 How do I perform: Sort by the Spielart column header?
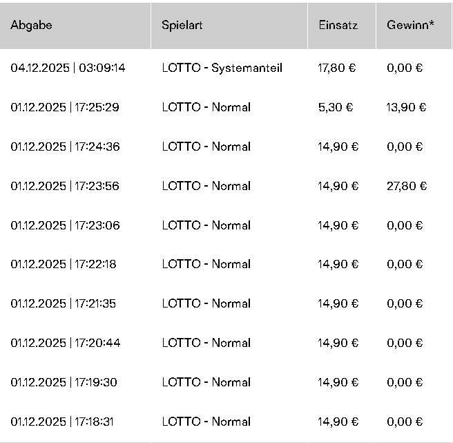point(182,26)
